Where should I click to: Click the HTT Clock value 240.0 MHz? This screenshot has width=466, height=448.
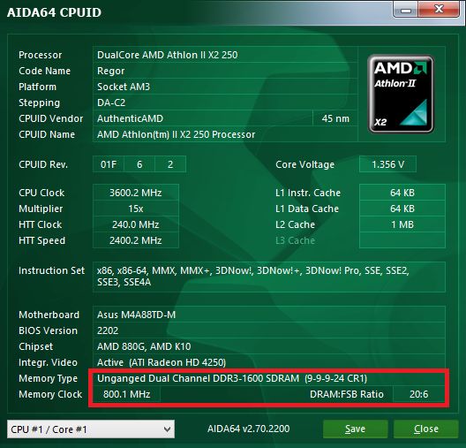tap(136, 224)
